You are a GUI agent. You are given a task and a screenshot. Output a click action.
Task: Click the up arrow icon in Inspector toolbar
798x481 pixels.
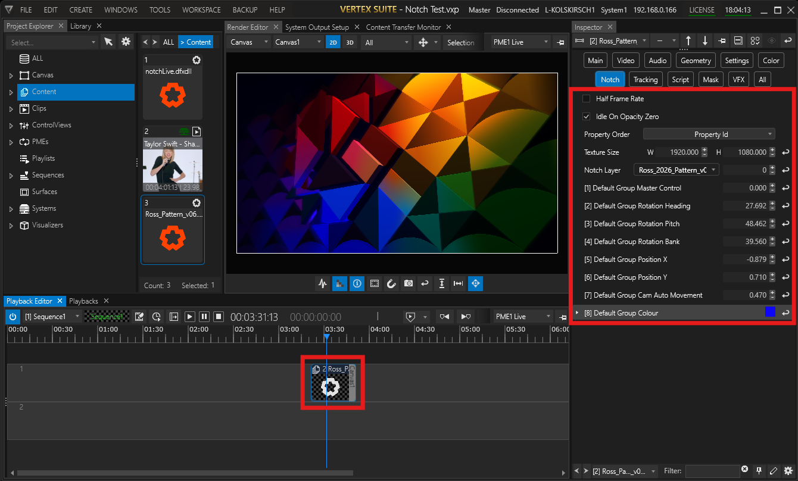pos(688,41)
